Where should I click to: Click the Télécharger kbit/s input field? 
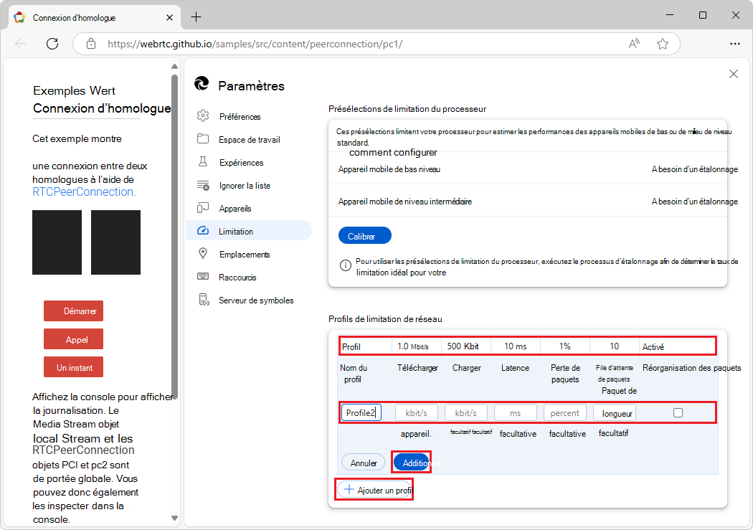(417, 413)
